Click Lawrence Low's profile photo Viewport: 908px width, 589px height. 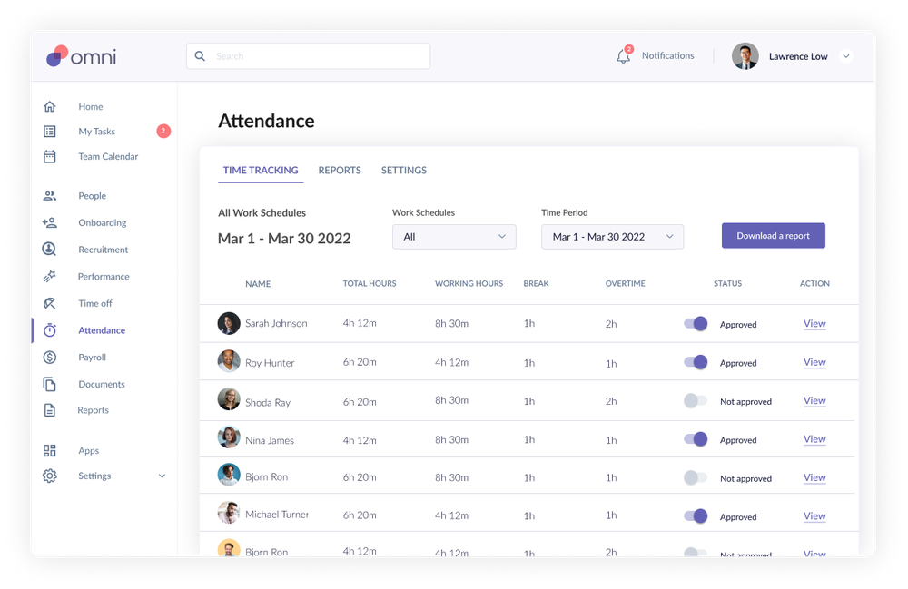click(x=745, y=56)
